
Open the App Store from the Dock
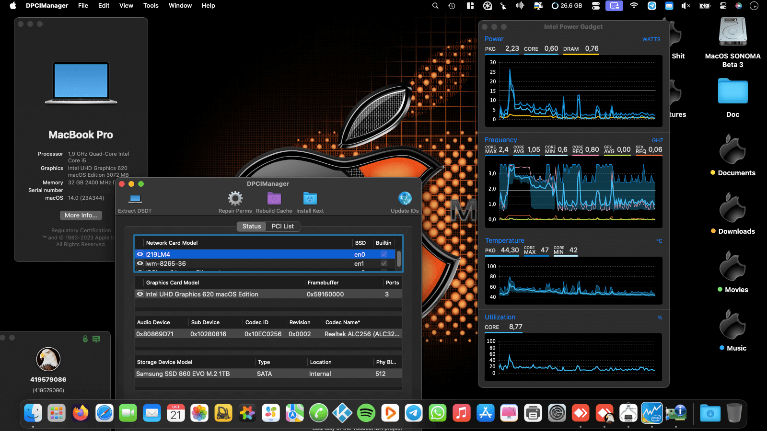point(485,413)
